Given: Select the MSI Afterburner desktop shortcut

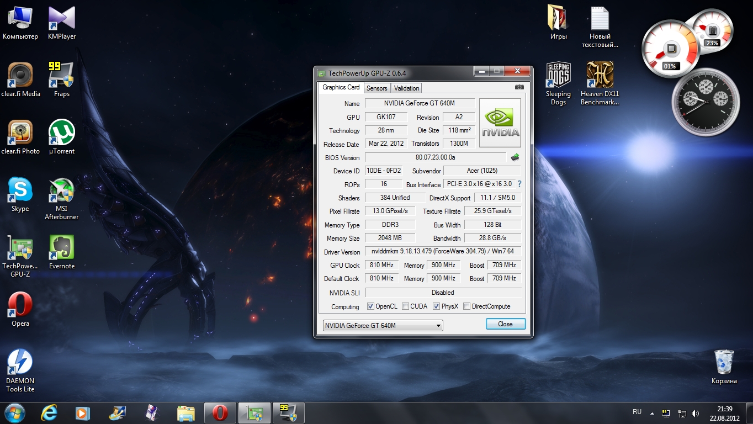Looking at the screenshot, I should coord(62,199).
